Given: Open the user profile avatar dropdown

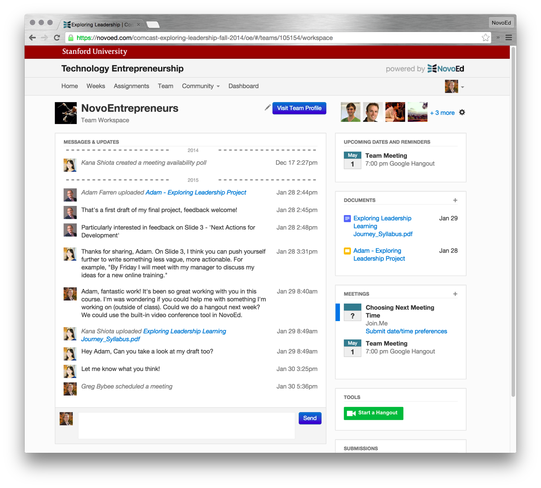Looking at the screenshot, I should point(454,87).
